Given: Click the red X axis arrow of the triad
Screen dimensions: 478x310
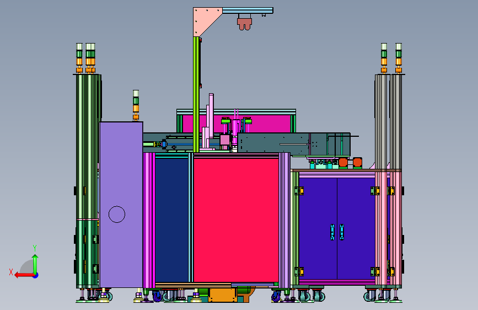Looking at the screenshot, I should pos(24,275).
